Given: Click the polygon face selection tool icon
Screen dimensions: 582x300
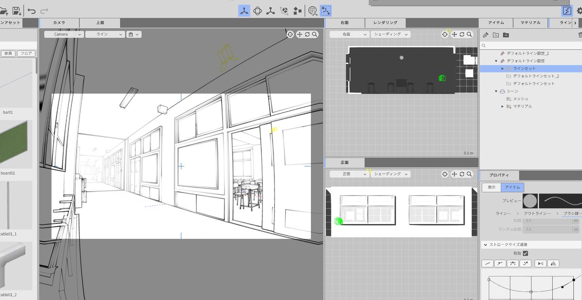Looking at the screenshot, I should click(284, 10).
